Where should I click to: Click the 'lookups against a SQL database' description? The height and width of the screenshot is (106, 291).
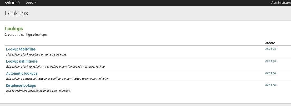click(x=38, y=91)
